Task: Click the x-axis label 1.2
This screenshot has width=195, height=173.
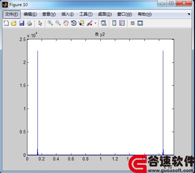Action: (x=115, y=159)
